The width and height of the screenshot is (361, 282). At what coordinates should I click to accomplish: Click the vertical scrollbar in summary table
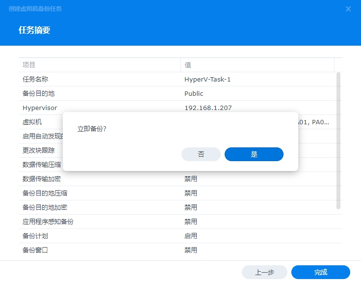click(x=338, y=141)
